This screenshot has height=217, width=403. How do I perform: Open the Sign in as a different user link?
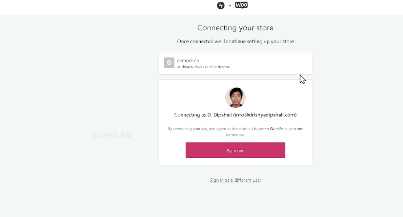235,180
